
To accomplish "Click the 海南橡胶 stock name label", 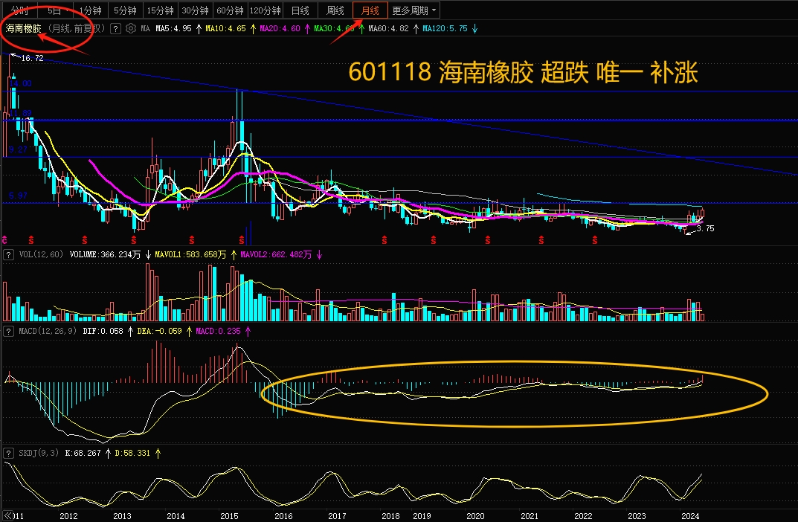I will [23, 29].
